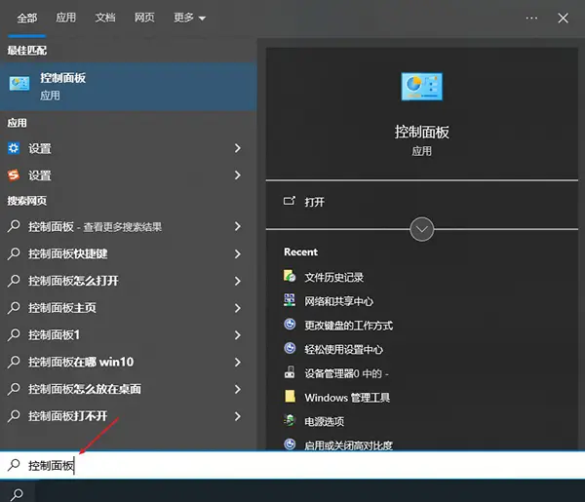
Task: Switch to the 文档 tab
Action: click(105, 18)
